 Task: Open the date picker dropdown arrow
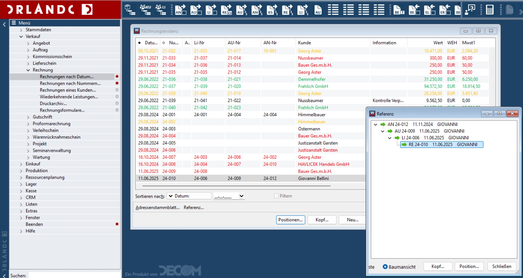242,196
